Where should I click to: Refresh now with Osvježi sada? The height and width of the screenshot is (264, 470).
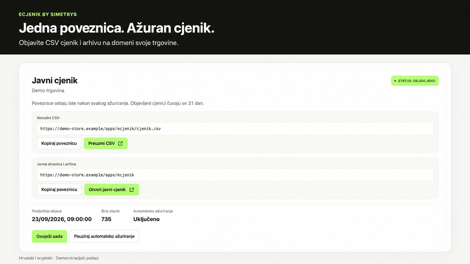coord(49,236)
